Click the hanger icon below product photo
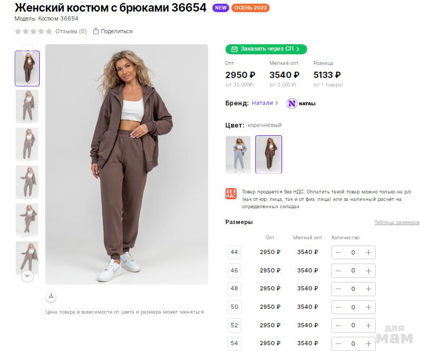421x351 pixels. 51,296
